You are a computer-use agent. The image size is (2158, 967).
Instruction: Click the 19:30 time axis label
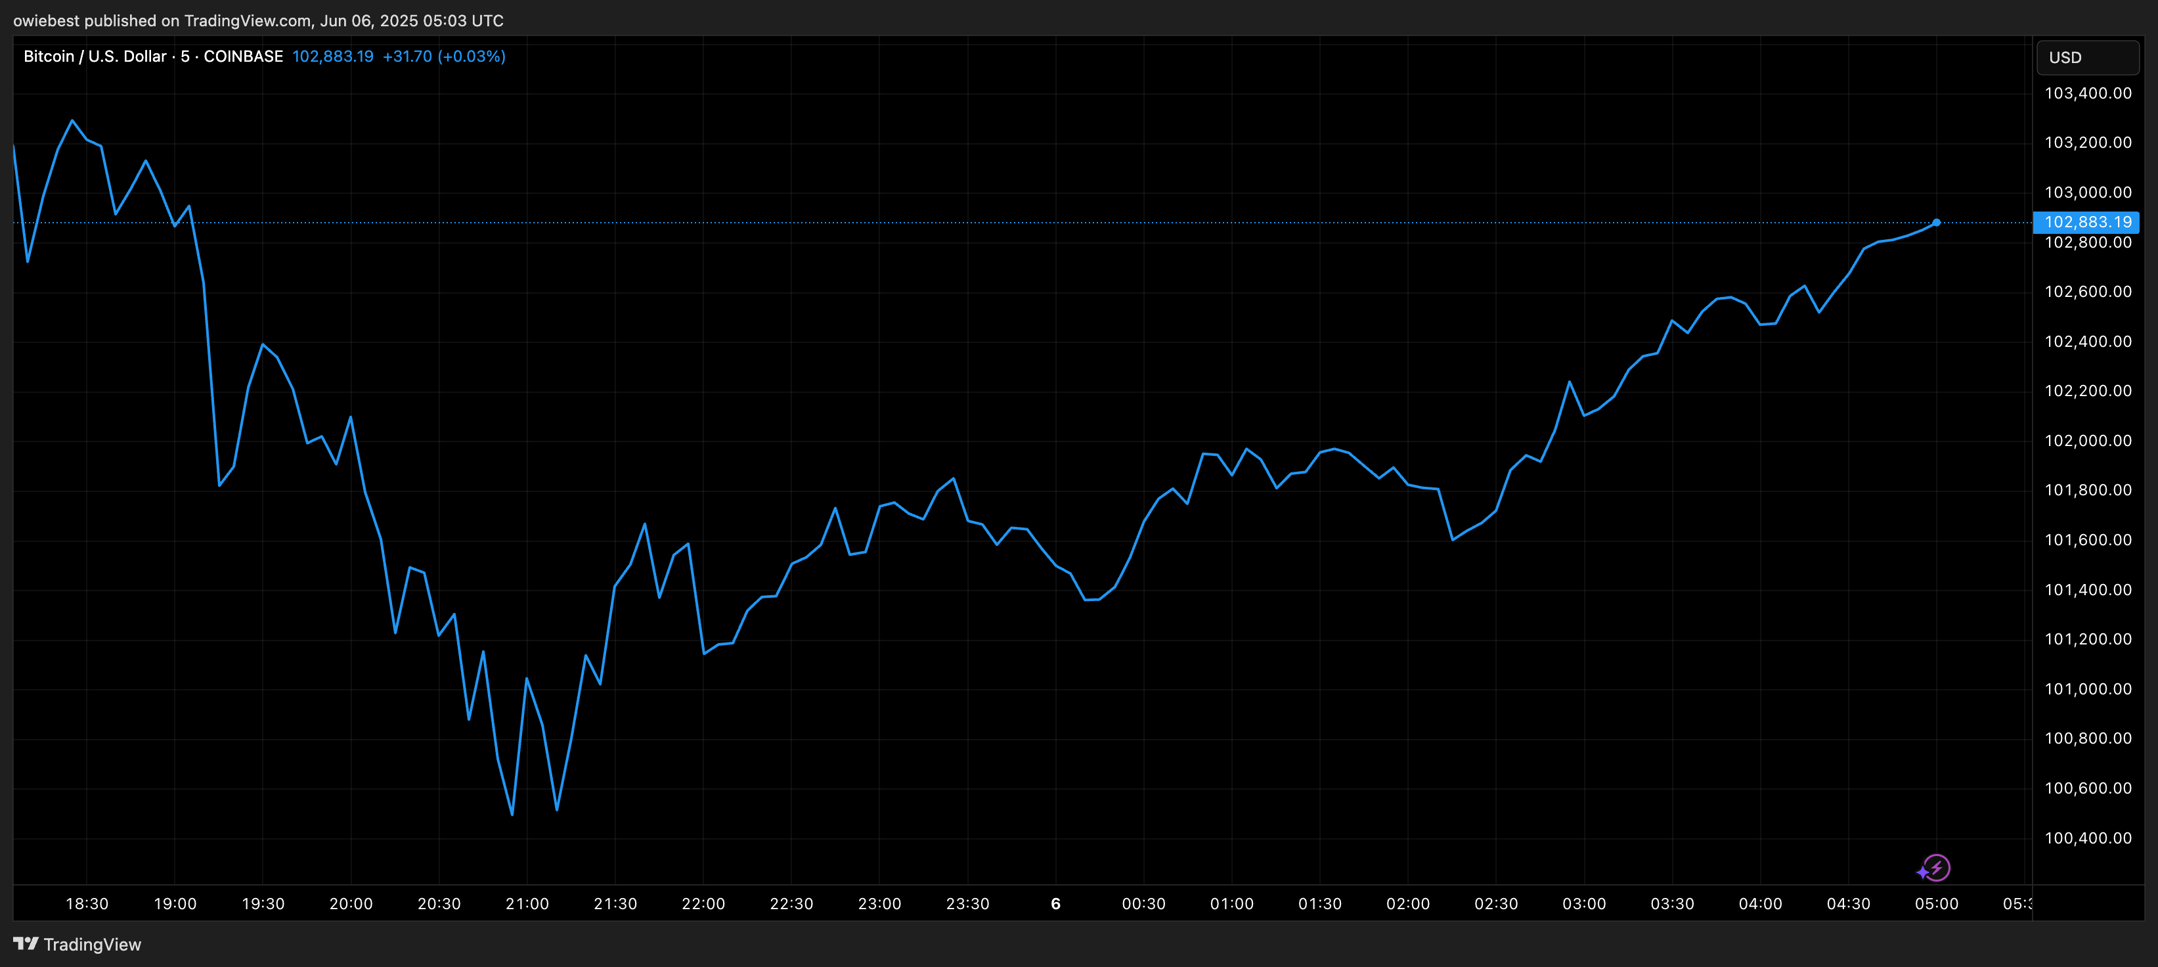pyautogui.click(x=263, y=904)
